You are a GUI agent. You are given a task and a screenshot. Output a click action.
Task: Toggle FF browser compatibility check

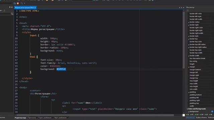(192, 115)
